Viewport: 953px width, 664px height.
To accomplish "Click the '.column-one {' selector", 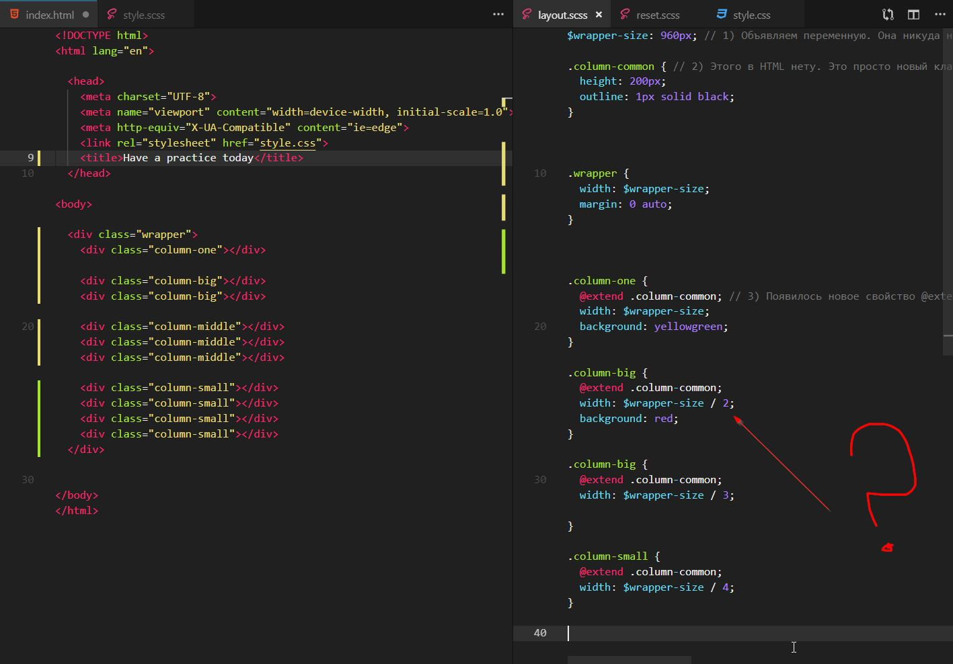I will pos(607,281).
